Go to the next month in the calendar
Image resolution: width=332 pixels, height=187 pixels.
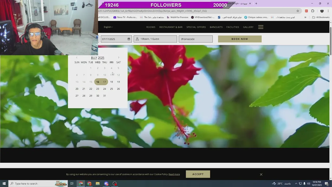click(119, 58)
